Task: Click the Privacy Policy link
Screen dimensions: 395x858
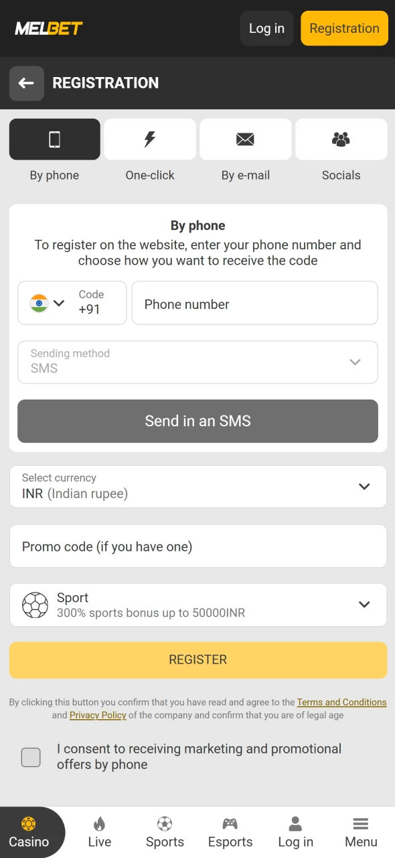Action: 98,715
